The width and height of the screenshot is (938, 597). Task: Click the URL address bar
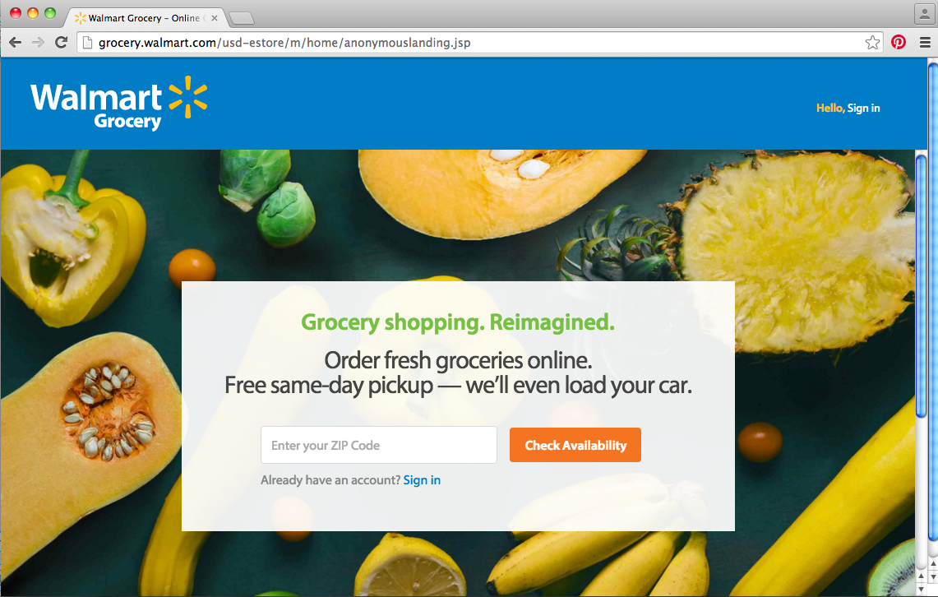coord(473,43)
